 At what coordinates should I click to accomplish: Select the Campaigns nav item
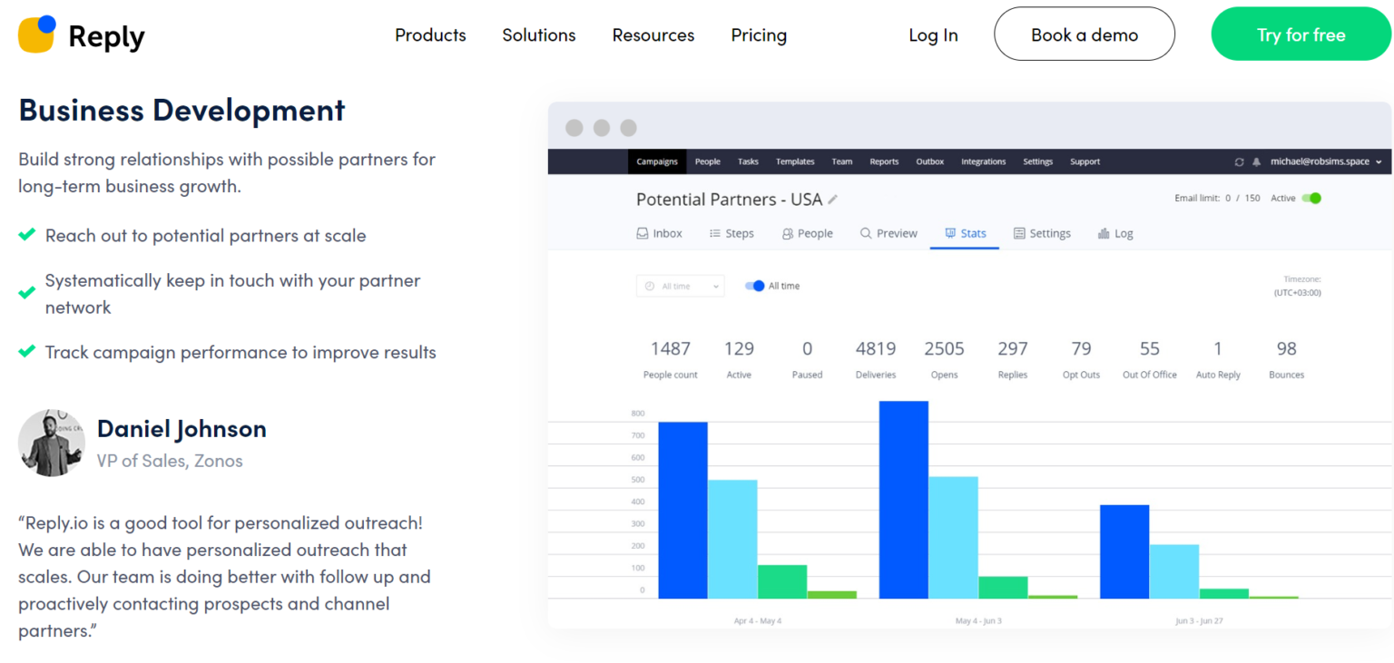pyautogui.click(x=657, y=161)
